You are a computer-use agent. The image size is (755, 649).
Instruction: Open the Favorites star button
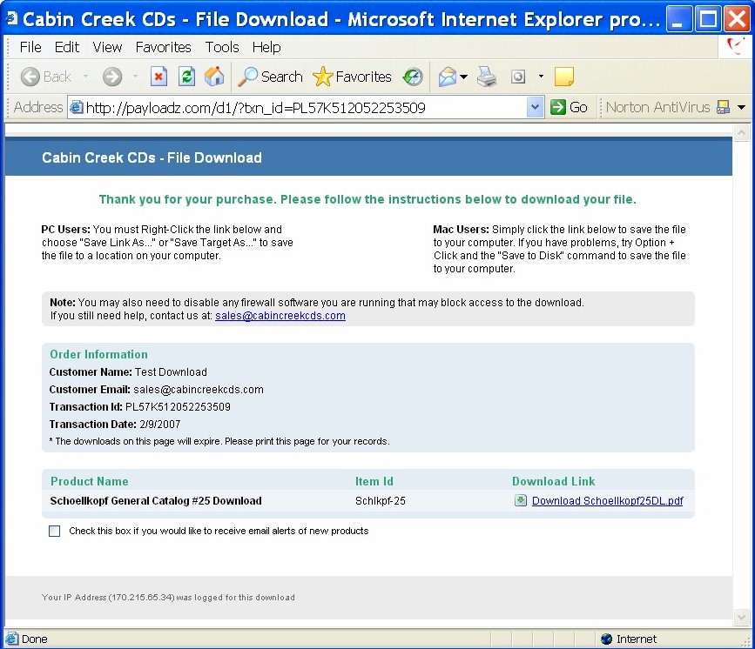[x=352, y=77]
